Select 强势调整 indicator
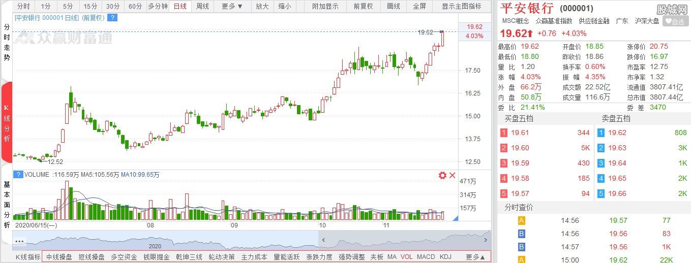The height and width of the screenshot is (263, 691). point(352,257)
